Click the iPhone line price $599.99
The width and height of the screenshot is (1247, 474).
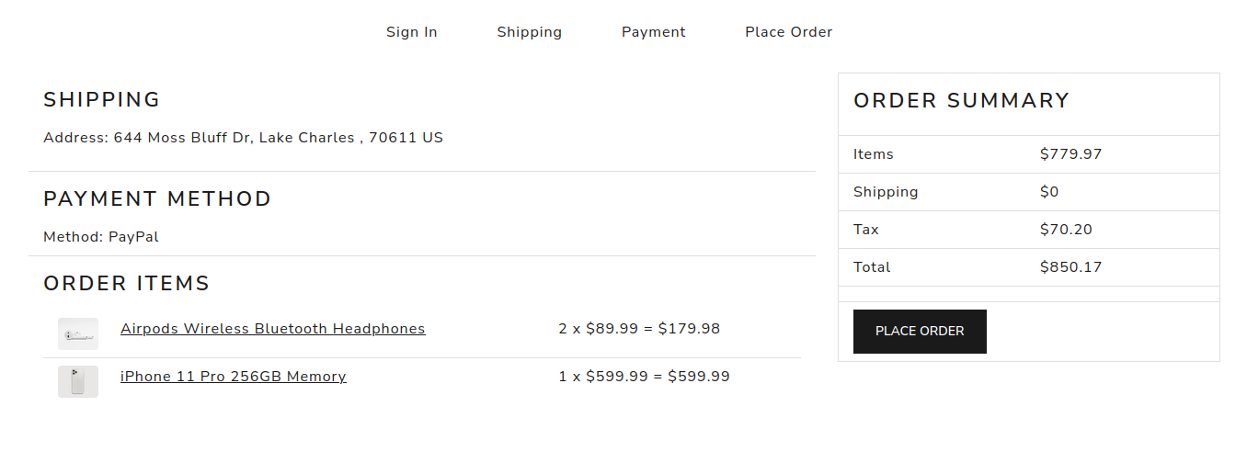(x=699, y=377)
